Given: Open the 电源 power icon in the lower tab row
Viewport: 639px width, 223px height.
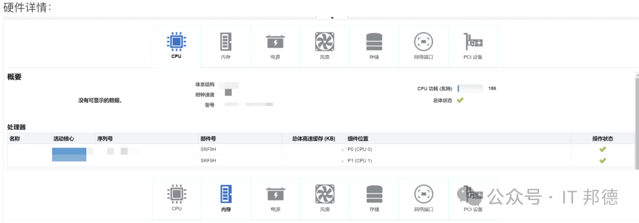Looking at the screenshot, I should click(276, 194).
